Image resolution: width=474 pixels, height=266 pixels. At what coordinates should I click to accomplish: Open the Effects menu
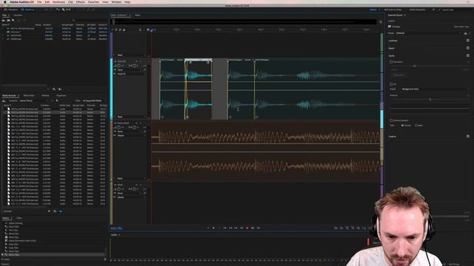81,1
